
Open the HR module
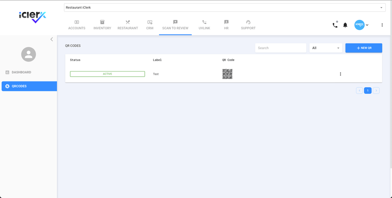226,25
